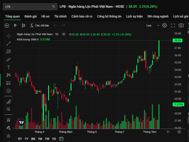189x142 pixels.
Task: Select the brush drawing tool
Action: 9,59
